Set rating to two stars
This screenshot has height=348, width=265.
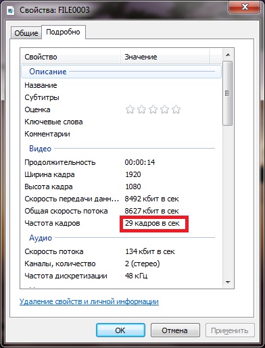point(141,109)
